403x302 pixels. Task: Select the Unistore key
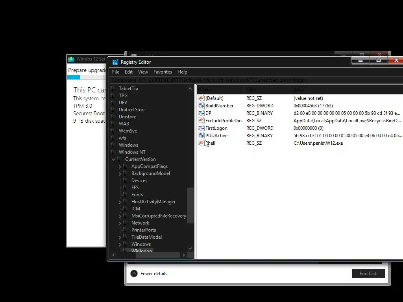point(128,116)
